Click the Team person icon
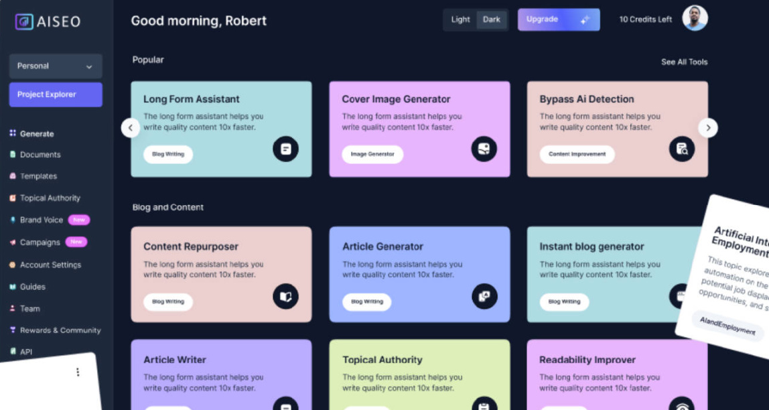This screenshot has width=769, height=410. click(x=13, y=309)
